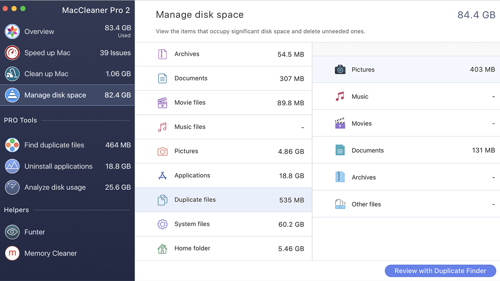
Task: Select the Documents 131 MB duplicates row
Action: point(406,150)
